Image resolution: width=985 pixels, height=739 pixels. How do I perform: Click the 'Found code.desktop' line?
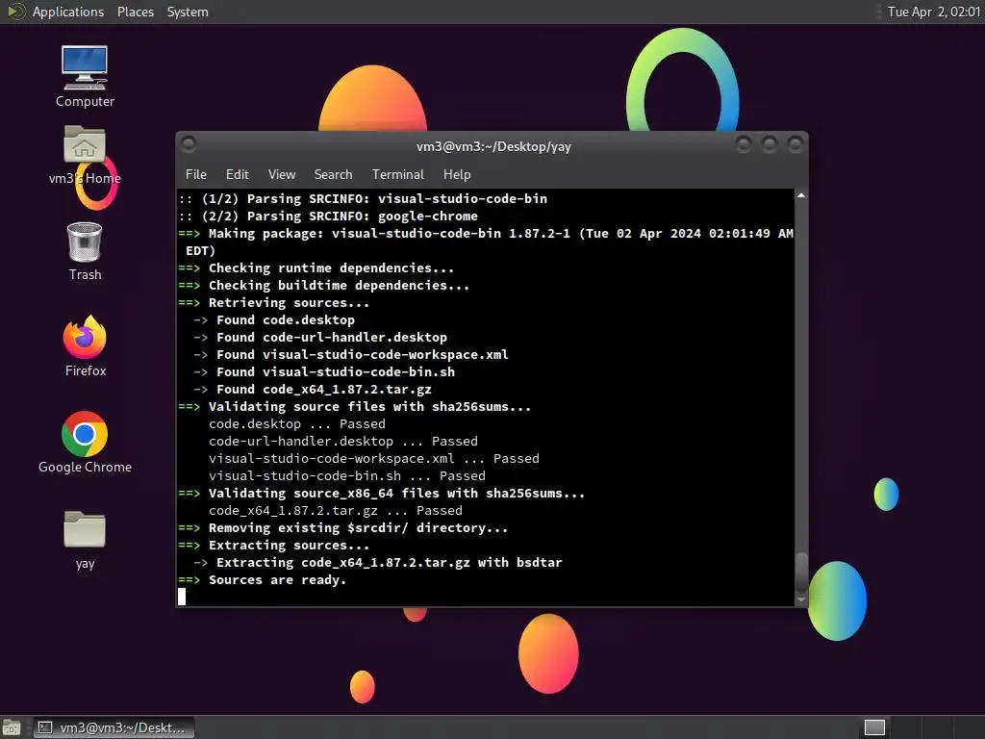point(274,319)
